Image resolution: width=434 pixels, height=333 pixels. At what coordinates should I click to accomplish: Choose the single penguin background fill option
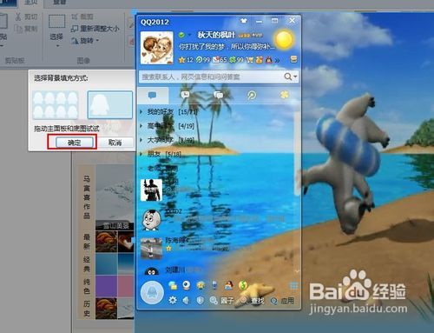(110, 104)
